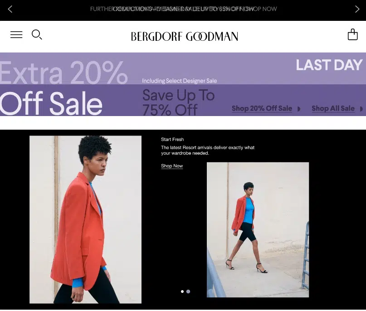This screenshot has width=366, height=311.
Task: Click the Save Up To 75% Off text
Action: point(178,102)
